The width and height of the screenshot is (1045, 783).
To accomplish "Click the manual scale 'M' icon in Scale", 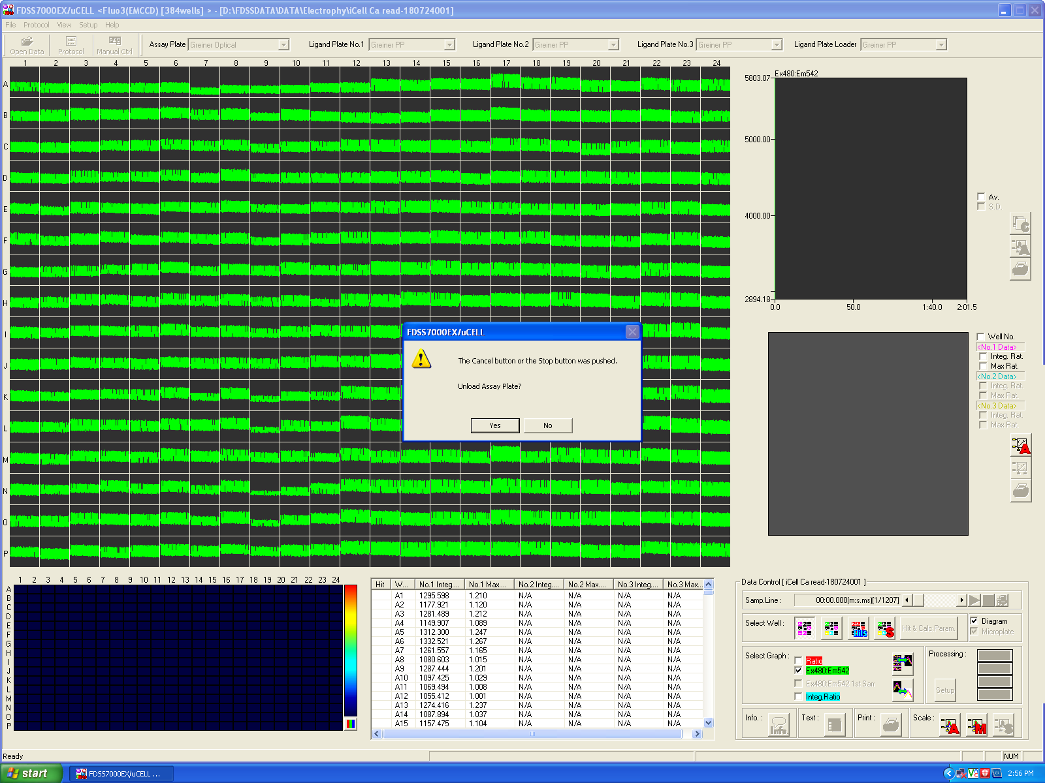I will click(x=977, y=726).
